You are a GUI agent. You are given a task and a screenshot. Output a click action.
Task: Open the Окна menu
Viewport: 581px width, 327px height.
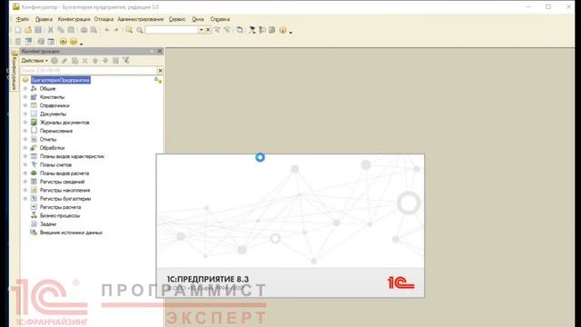198,19
